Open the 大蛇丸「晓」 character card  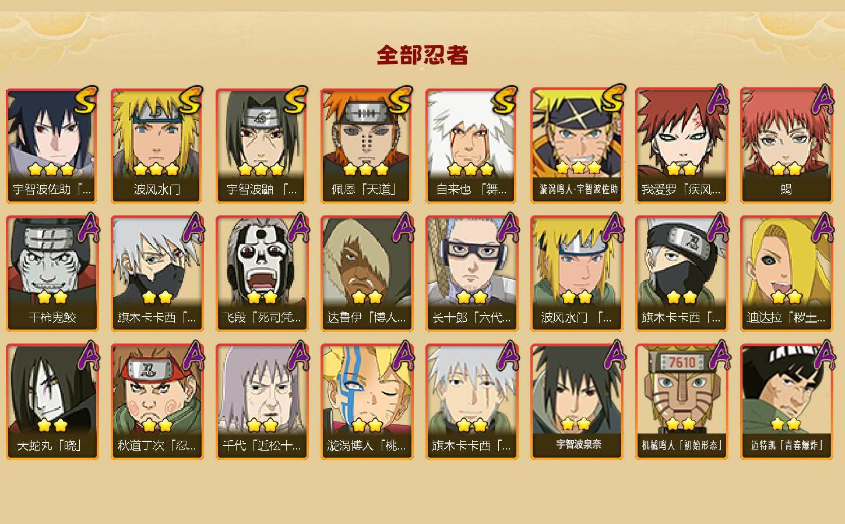tap(52, 402)
